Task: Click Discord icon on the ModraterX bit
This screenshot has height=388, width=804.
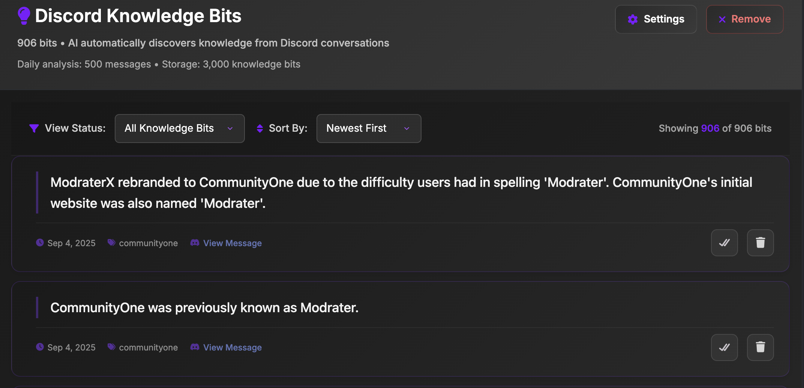Action: tap(195, 243)
